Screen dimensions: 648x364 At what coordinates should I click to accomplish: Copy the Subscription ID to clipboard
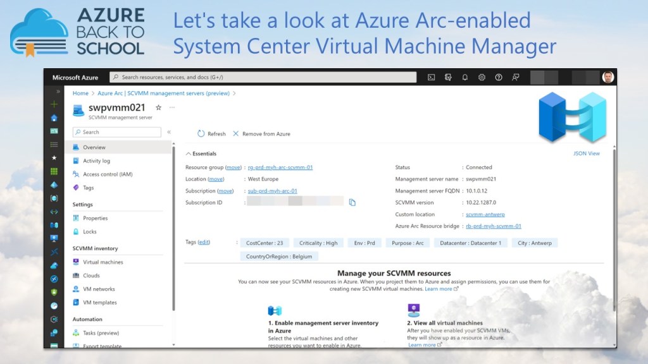(352, 202)
